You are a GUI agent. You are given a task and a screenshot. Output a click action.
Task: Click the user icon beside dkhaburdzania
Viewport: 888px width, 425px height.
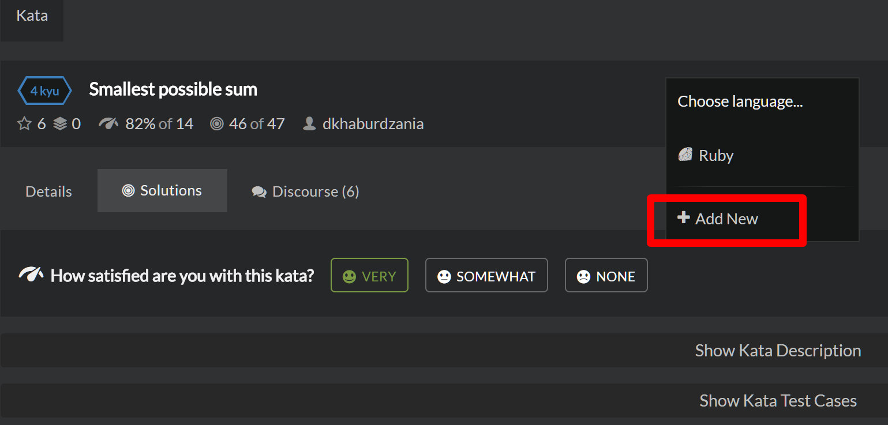tap(309, 123)
